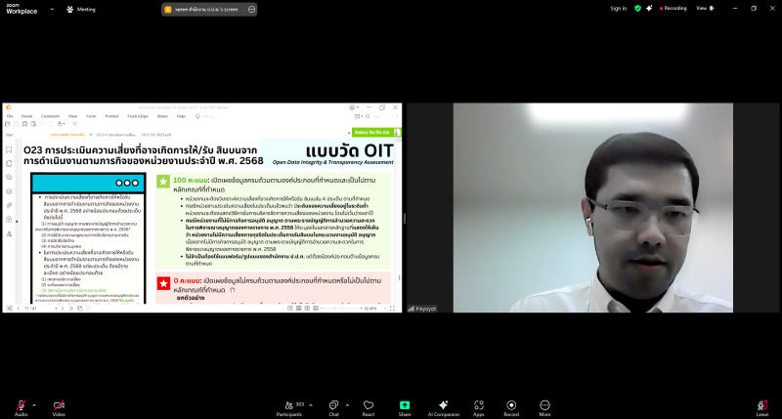Open the screen share options ellipsis button
The width and height of the screenshot is (782, 419).
click(252, 9)
